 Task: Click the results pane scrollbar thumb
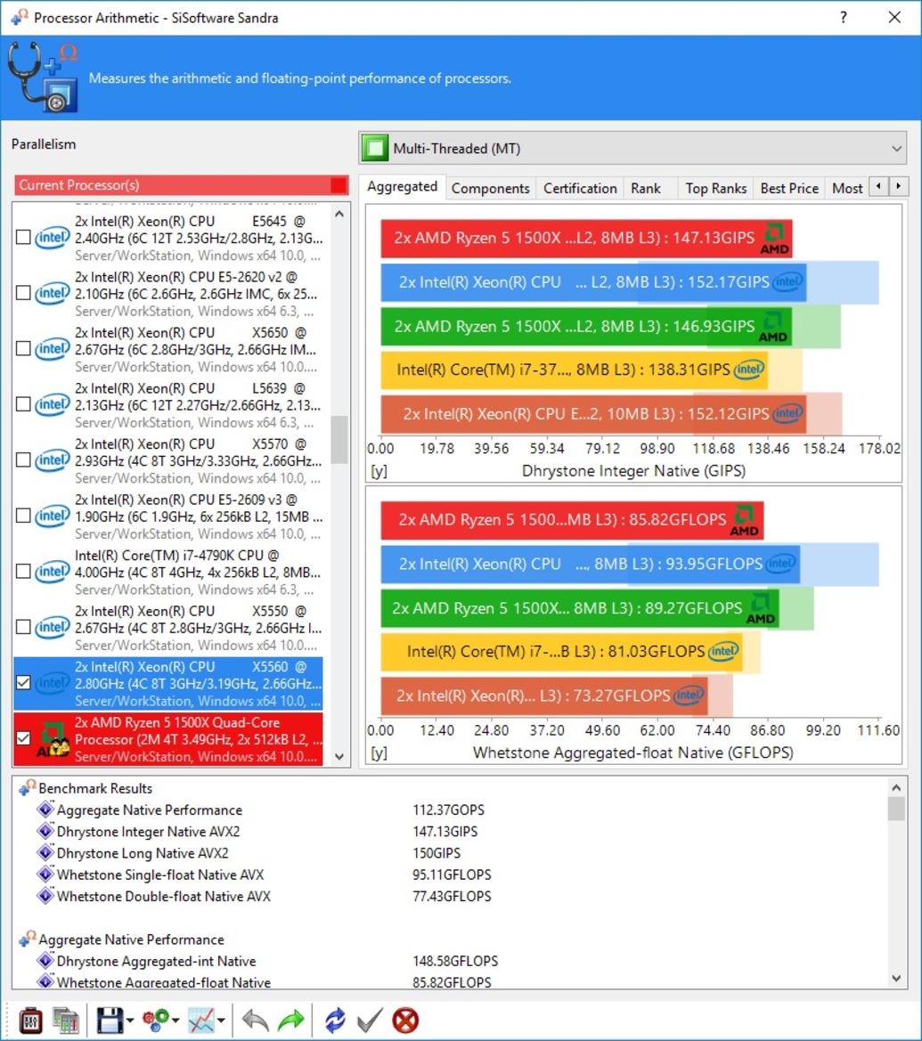click(x=896, y=809)
